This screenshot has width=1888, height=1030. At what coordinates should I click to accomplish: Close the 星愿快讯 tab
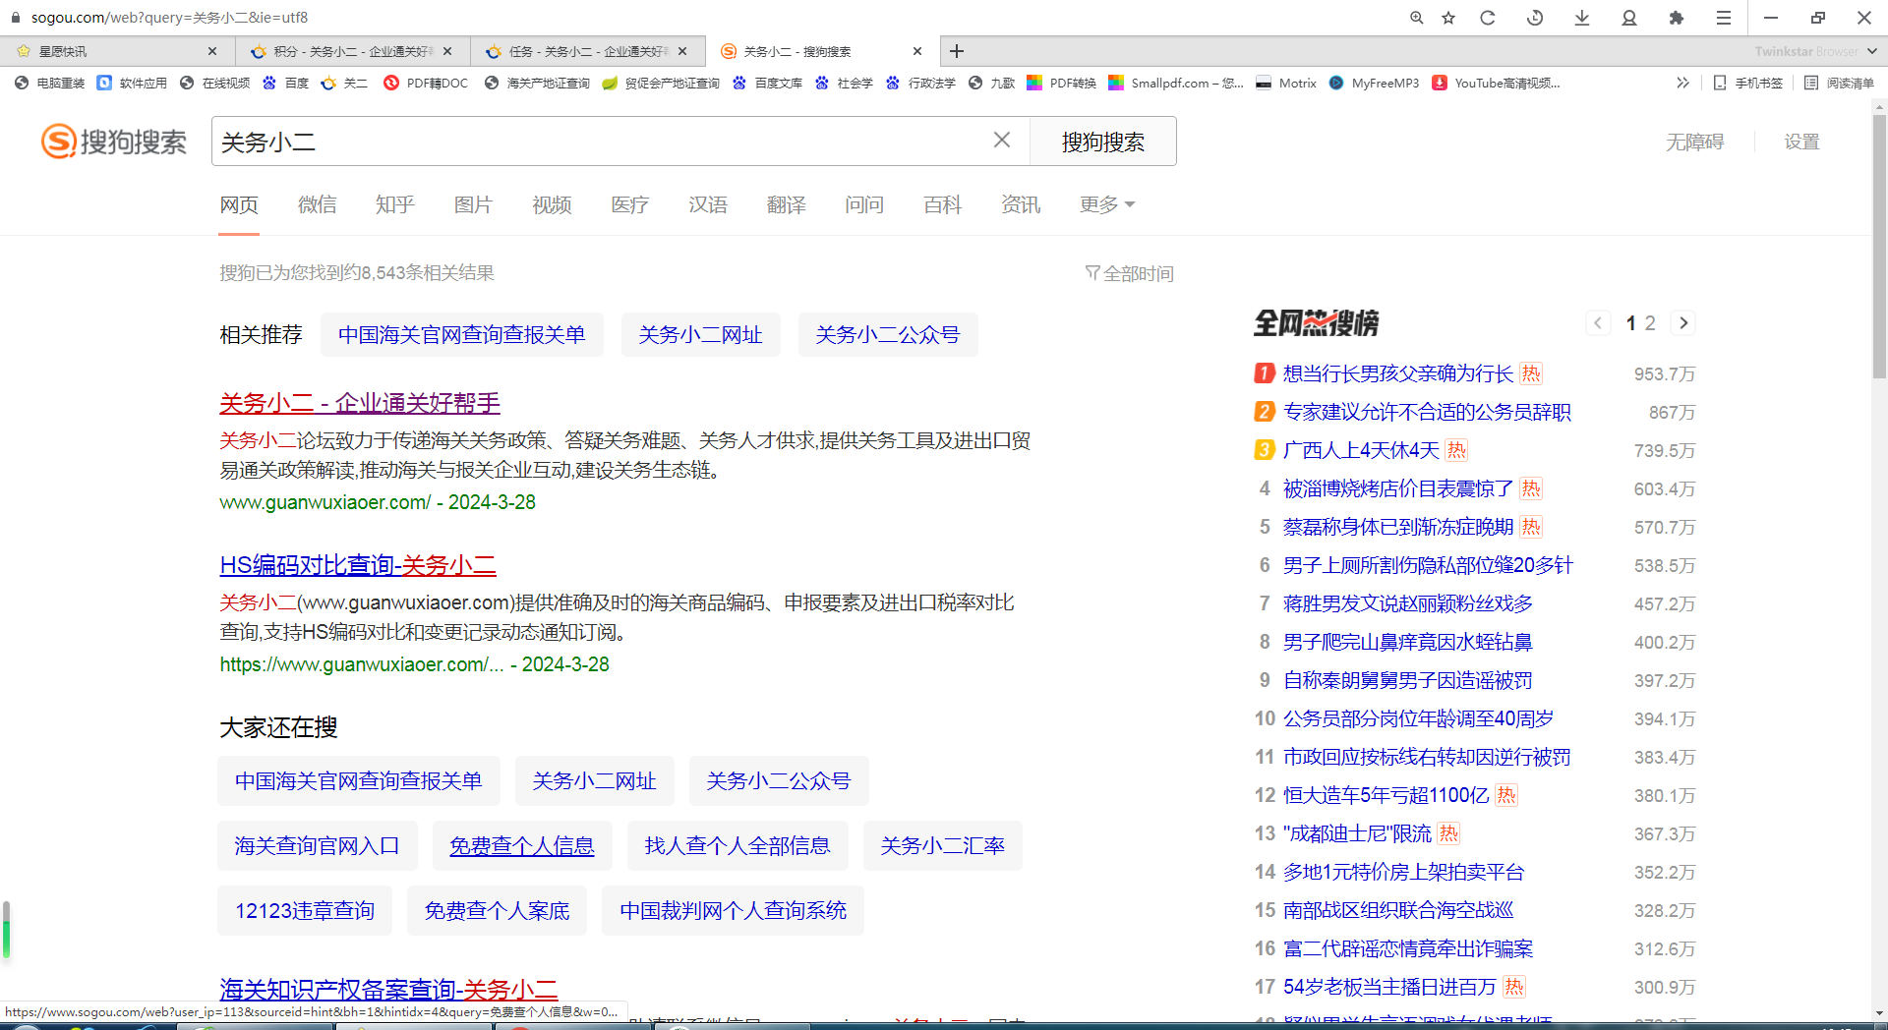[x=212, y=51]
